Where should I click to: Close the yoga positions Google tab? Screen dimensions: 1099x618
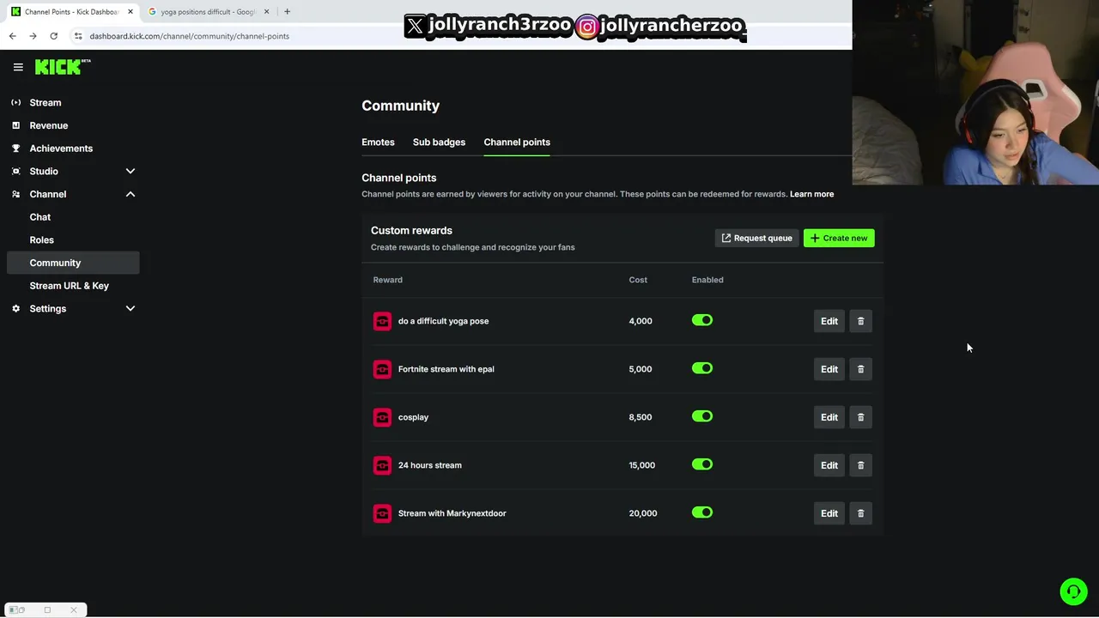click(266, 12)
